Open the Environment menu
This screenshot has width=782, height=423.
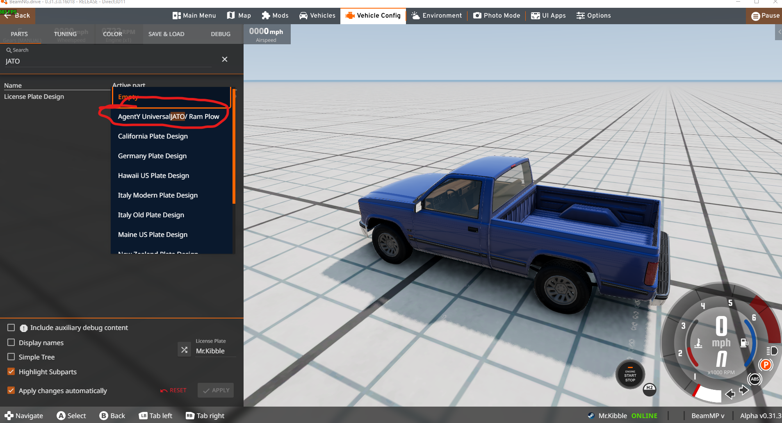(x=436, y=16)
